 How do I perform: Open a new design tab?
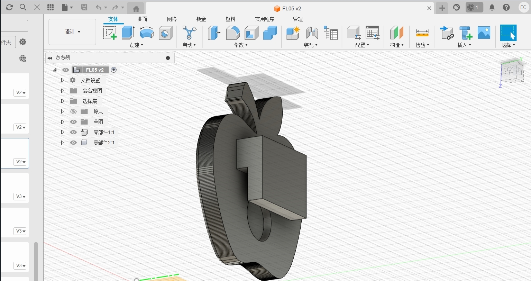coord(442,8)
